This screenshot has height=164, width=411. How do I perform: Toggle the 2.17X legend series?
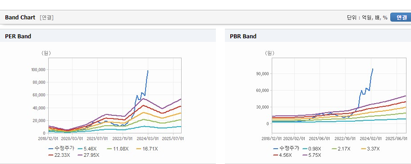[341, 149]
